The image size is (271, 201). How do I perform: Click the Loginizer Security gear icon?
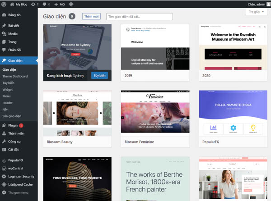[4, 176]
